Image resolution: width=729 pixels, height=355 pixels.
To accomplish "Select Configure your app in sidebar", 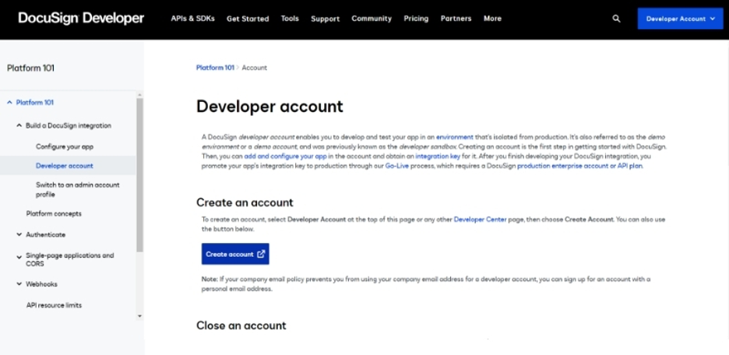I will (65, 146).
